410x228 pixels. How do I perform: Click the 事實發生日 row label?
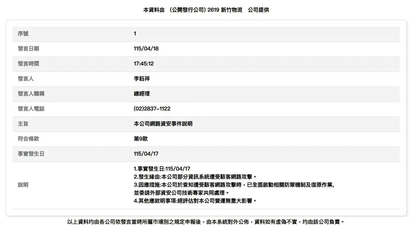coord(31,154)
